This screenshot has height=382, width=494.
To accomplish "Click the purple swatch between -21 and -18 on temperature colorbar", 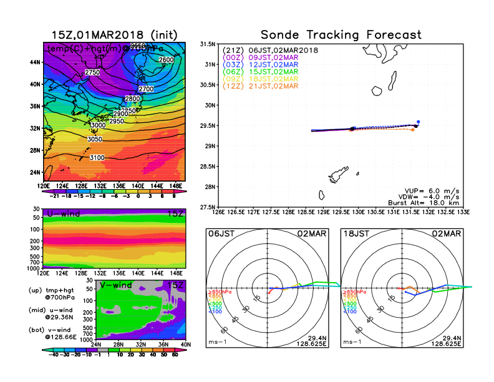I will pyautogui.click(x=60, y=192).
